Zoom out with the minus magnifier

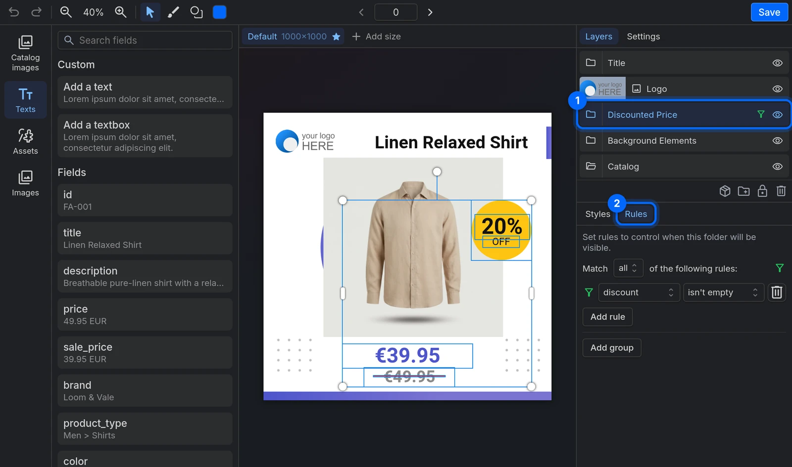[66, 12]
